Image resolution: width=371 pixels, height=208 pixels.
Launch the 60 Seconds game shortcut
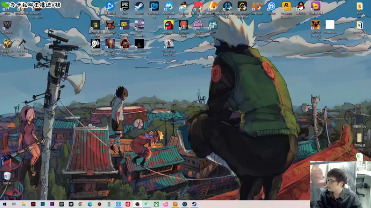coord(140,25)
